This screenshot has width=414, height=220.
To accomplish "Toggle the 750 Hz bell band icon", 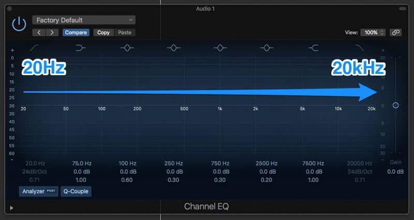I will (x=220, y=48).
